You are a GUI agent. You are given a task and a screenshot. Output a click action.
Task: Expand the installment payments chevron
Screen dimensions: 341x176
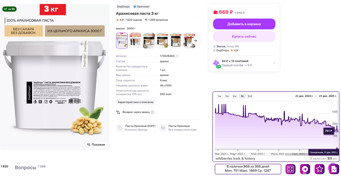click(x=274, y=63)
